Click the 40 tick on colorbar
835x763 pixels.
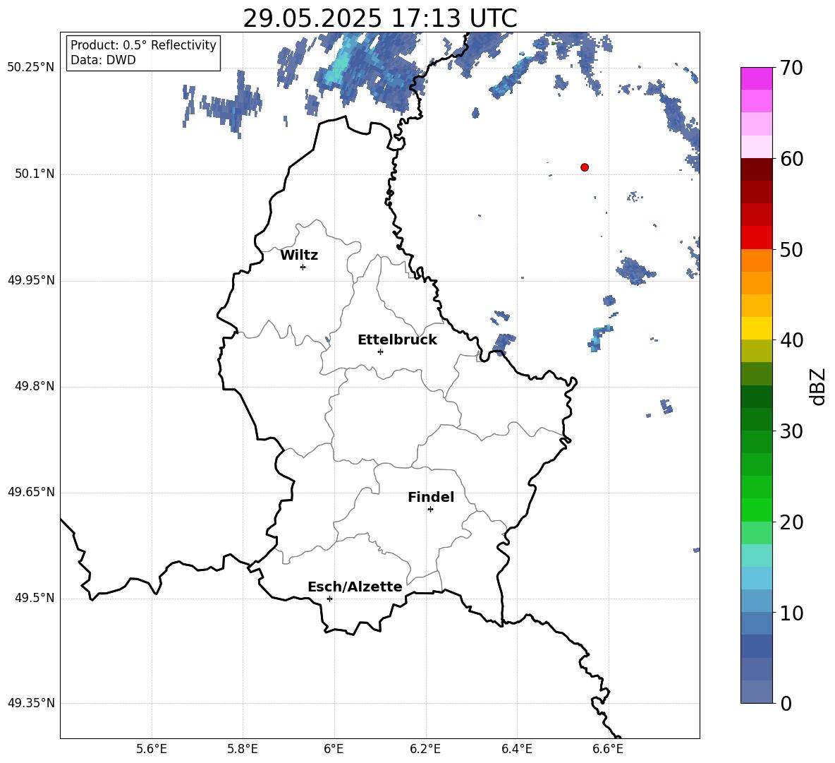coord(792,340)
